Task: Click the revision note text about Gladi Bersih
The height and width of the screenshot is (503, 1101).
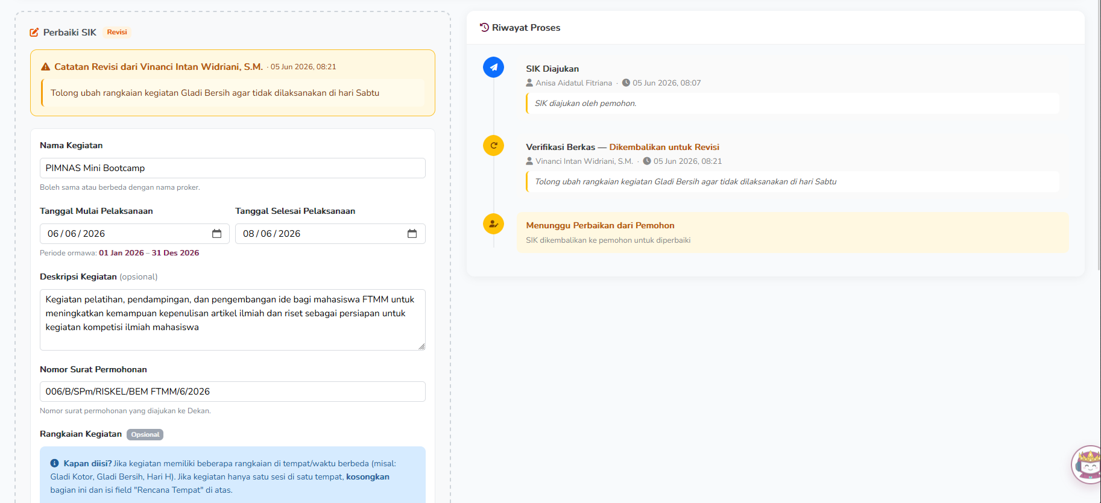Action: click(215, 93)
